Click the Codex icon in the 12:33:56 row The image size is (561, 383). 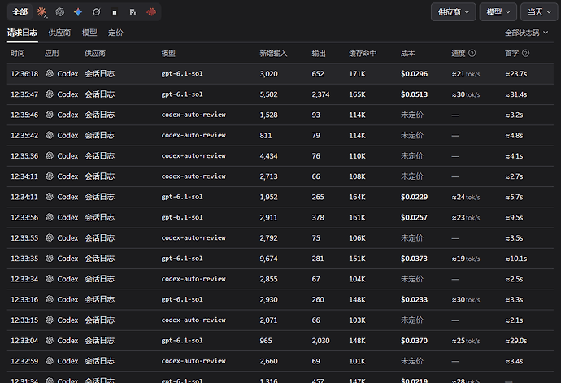(50, 217)
